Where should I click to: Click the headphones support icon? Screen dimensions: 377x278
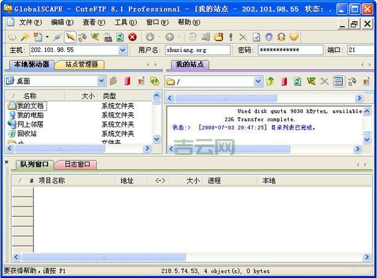click(x=281, y=37)
